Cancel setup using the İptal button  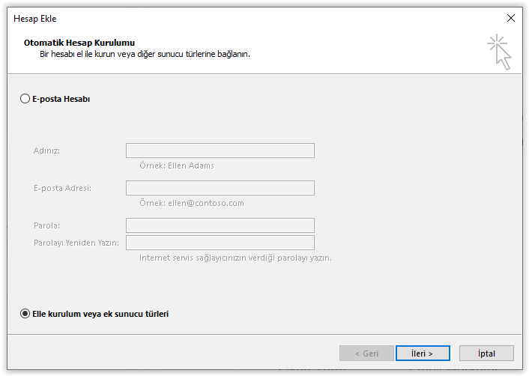(486, 354)
